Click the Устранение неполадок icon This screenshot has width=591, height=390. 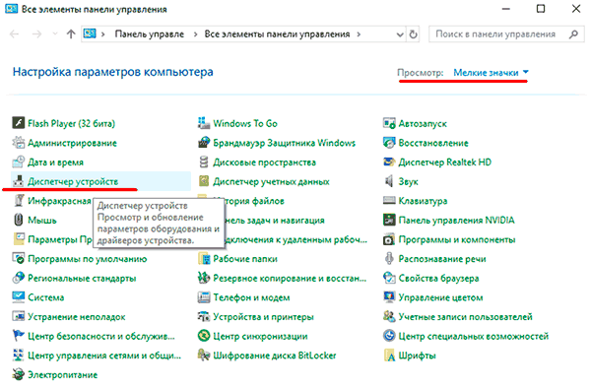18,316
